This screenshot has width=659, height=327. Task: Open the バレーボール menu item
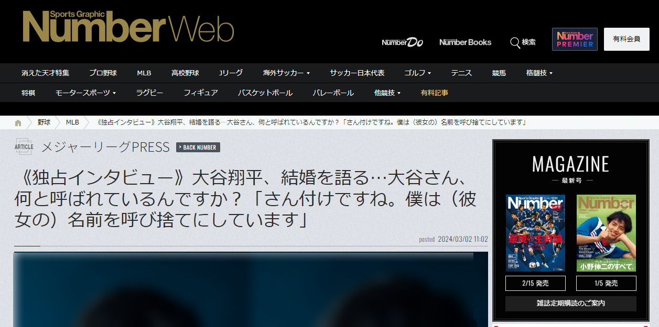(x=333, y=93)
